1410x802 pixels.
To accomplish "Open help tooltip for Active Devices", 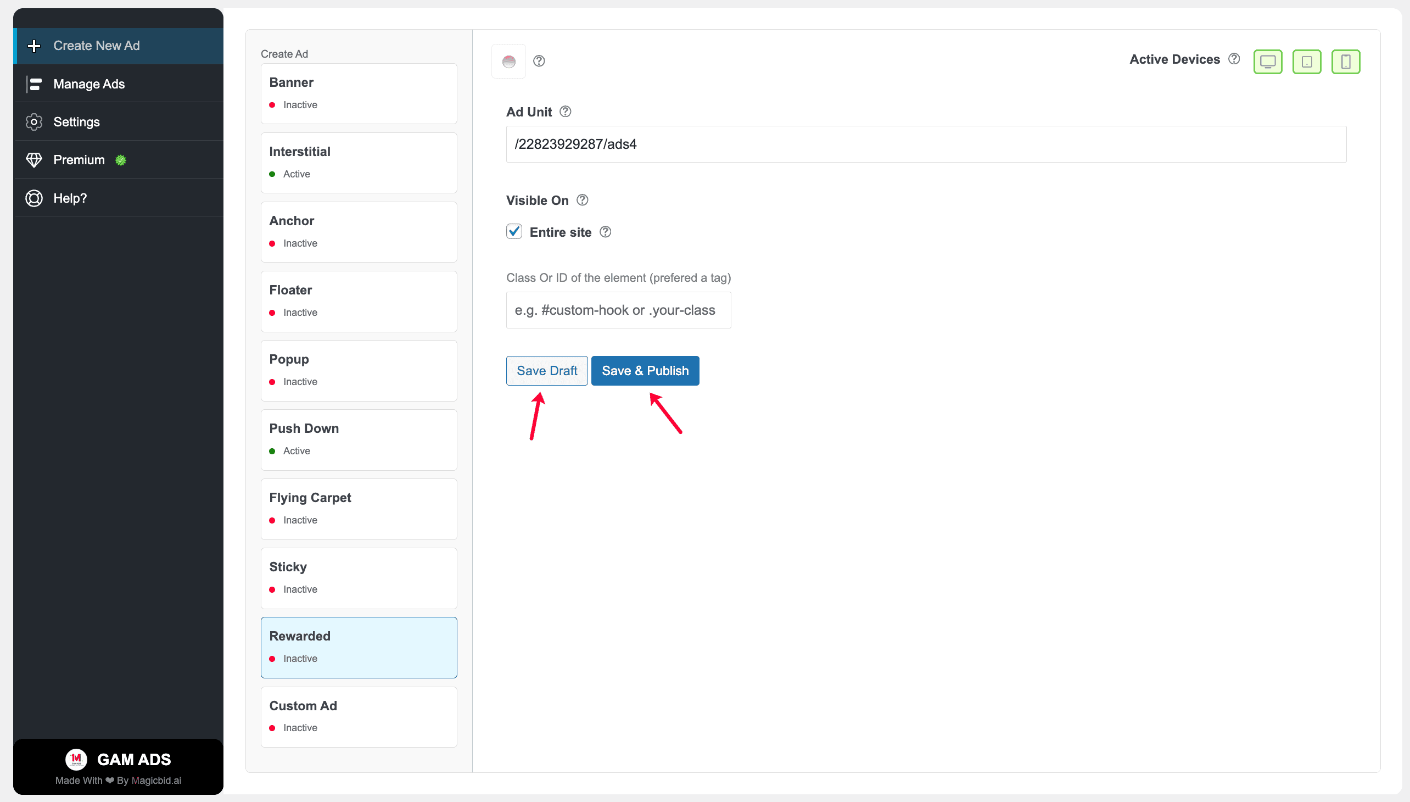I will [x=1234, y=58].
